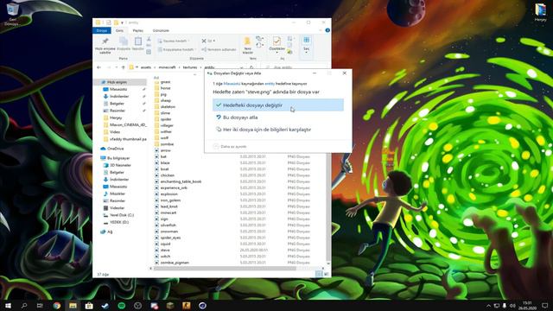
Task: Open the recent locations dropdown arrow
Action: click(x=116, y=67)
